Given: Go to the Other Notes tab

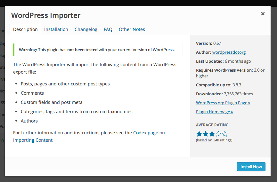Looking at the screenshot, I should (132, 29).
